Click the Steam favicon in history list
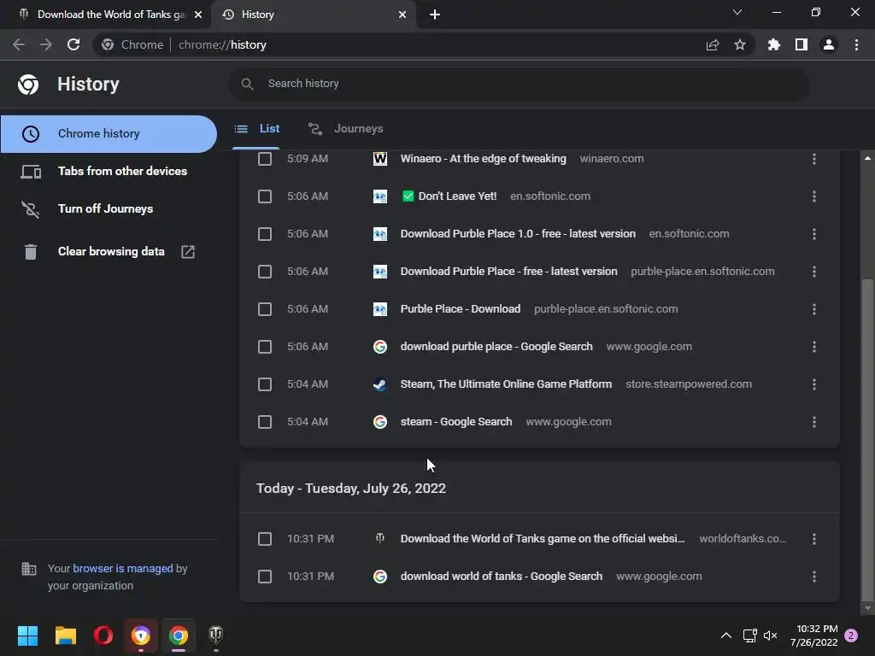The image size is (875, 656). pyautogui.click(x=380, y=384)
